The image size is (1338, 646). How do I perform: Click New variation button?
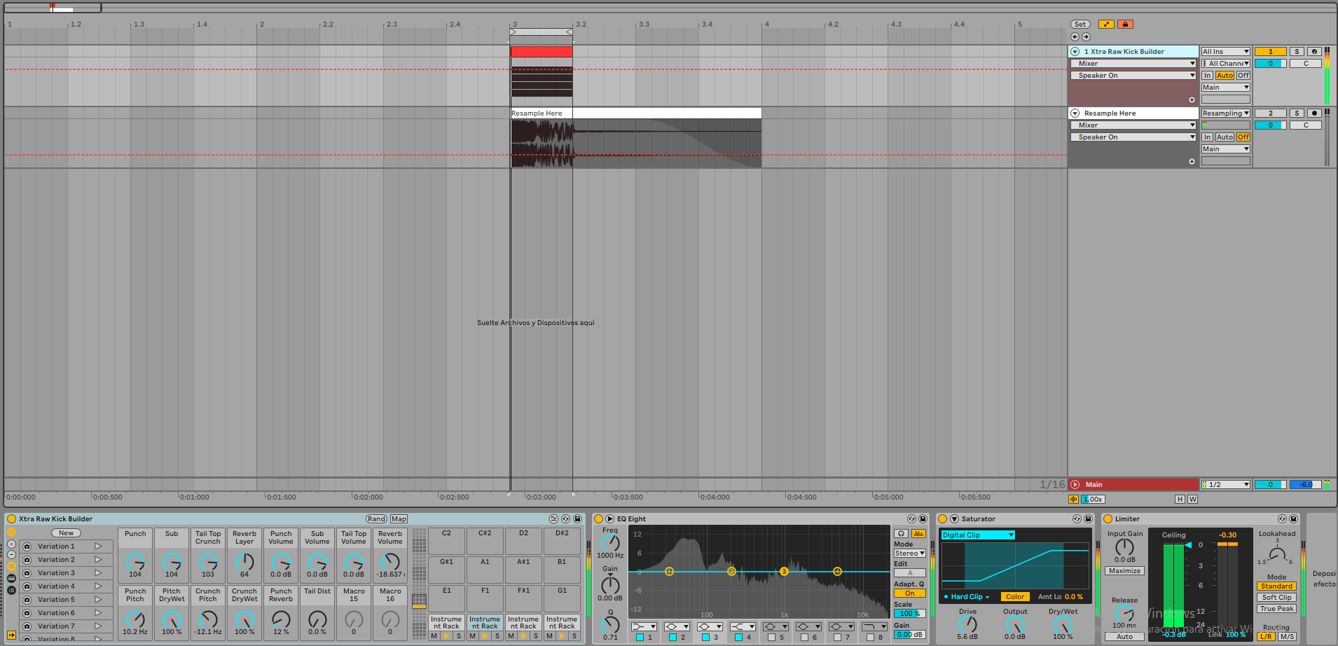(x=66, y=533)
